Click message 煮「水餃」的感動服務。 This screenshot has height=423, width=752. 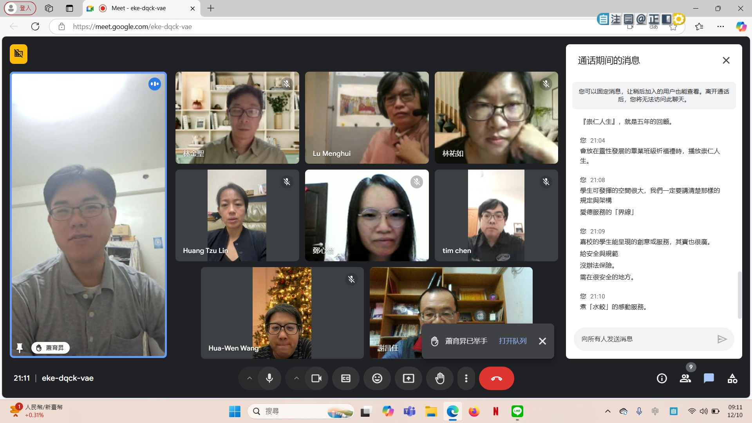pyautogui.click(x=614, y=307)
